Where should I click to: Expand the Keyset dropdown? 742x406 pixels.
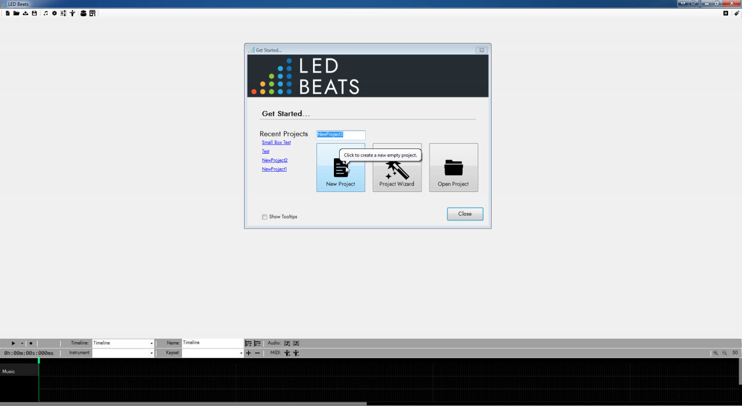241,353
